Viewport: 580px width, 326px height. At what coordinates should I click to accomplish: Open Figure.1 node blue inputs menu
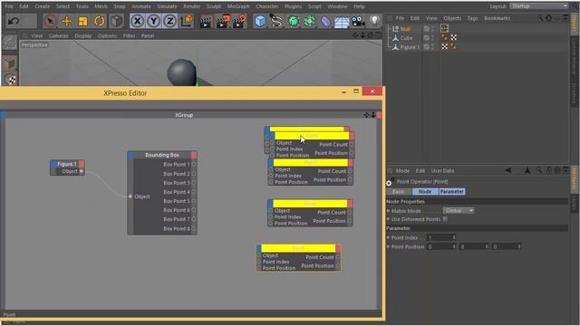point(53,164)
